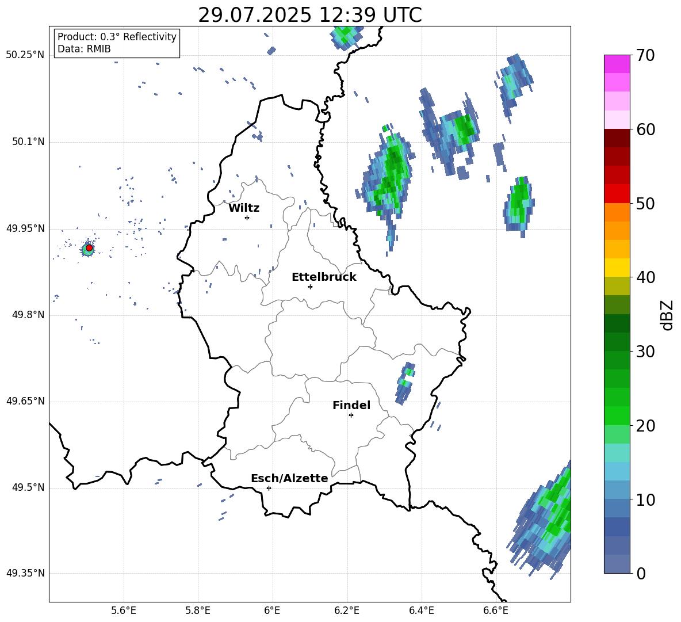Click the colorbar tick label 70
The width and height of the screenshot is (681, 622).
point(645,55)
